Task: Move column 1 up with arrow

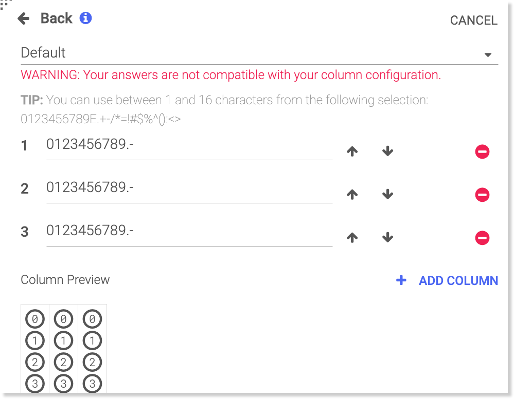Action: 352,151
